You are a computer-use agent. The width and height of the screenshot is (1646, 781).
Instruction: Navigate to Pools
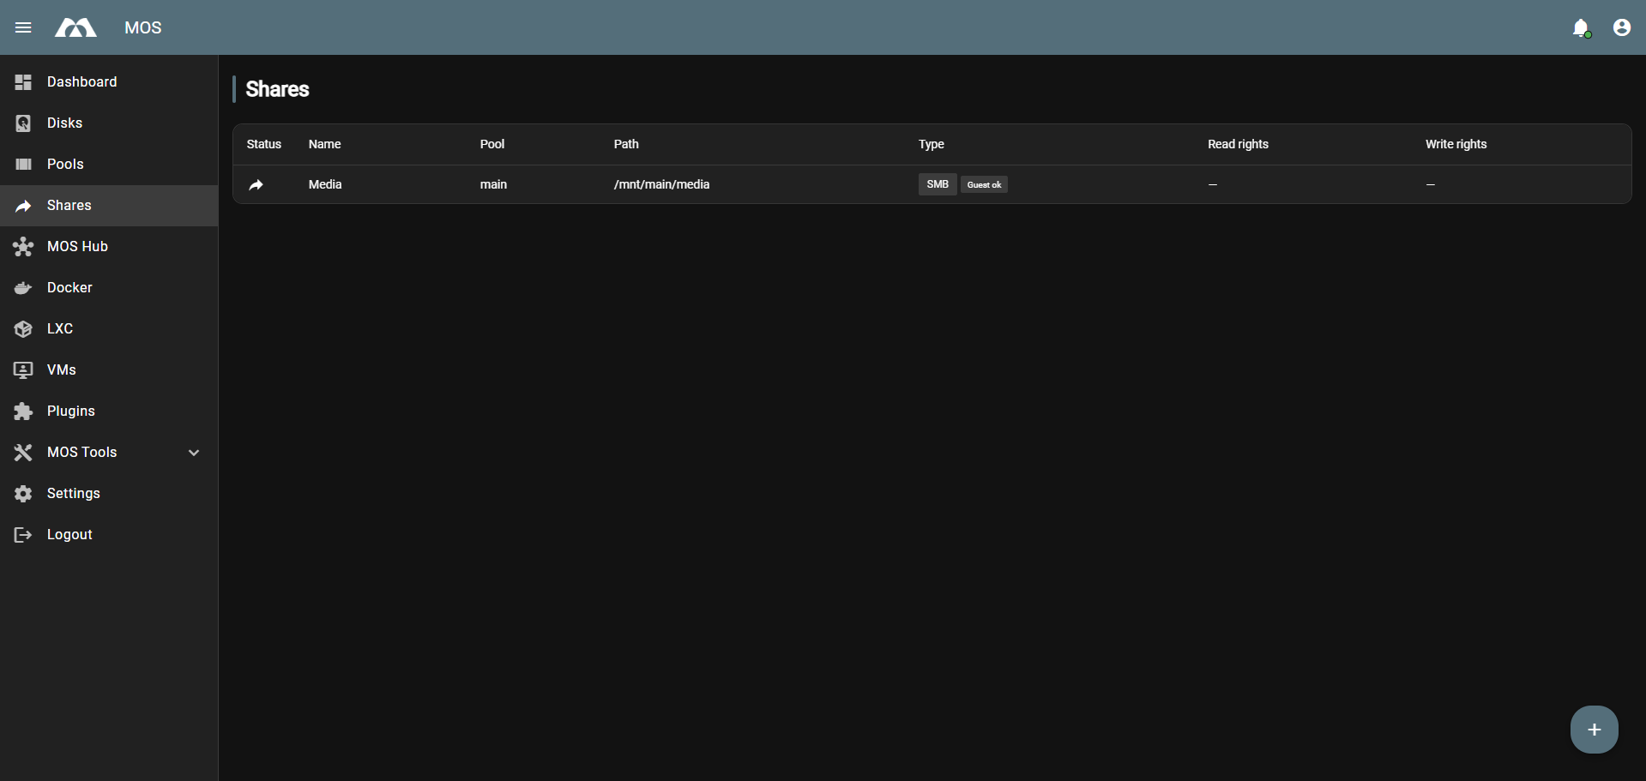(x=65, y=165)
